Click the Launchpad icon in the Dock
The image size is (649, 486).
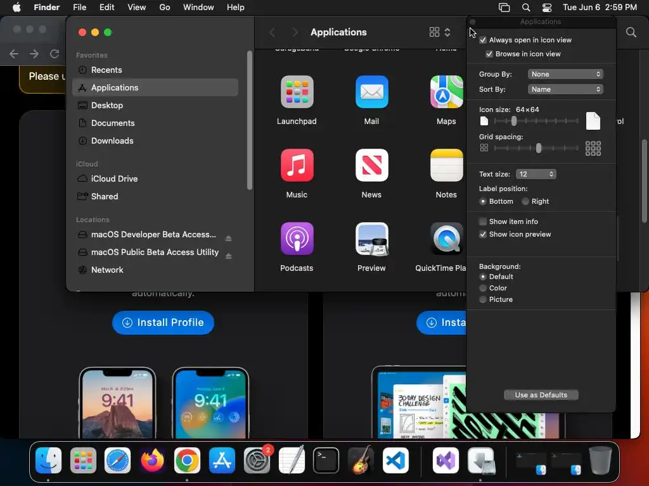(x=83, y=460)
